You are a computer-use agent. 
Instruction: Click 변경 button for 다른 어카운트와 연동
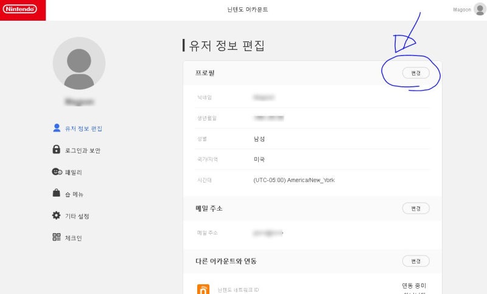click(x=416, y=261)
